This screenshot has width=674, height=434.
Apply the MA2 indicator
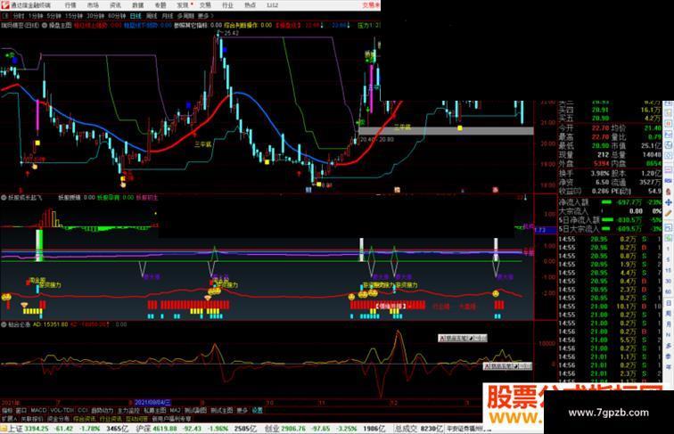click(x=175, y=411)
